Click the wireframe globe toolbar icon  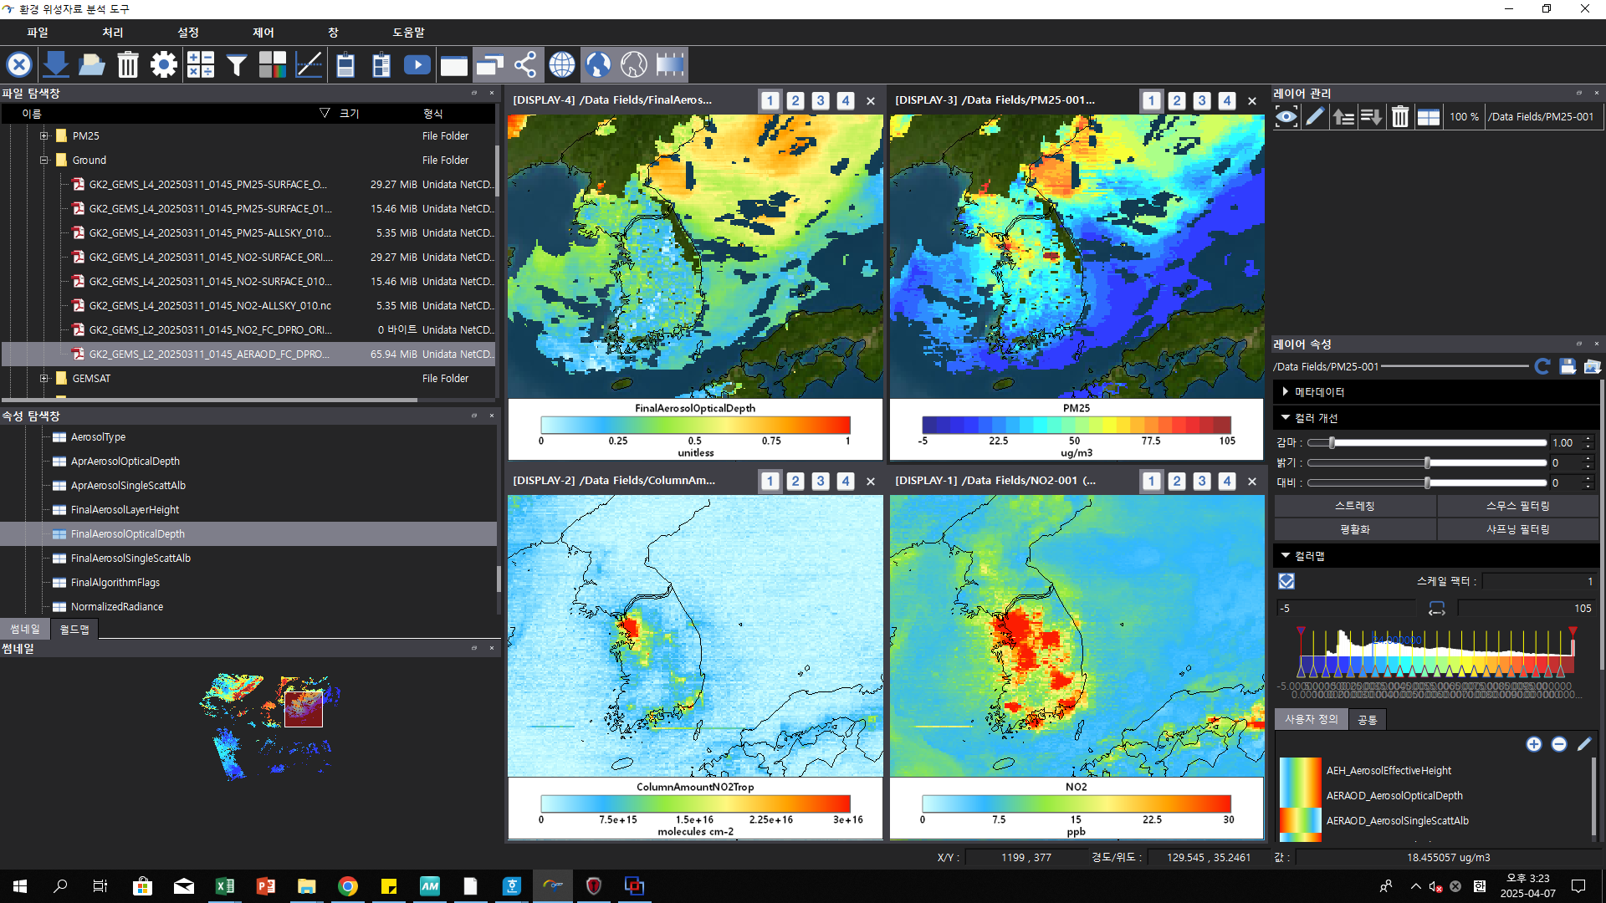[562, 64]
